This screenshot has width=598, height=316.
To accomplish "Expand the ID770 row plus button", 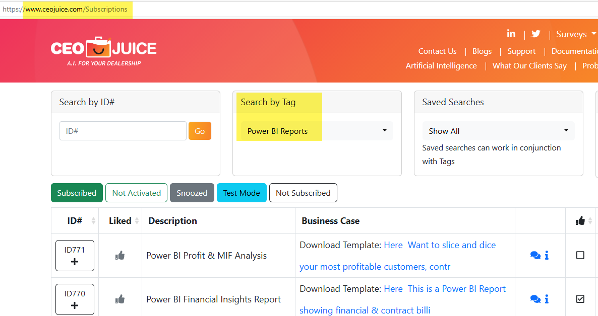I will 75,299.
